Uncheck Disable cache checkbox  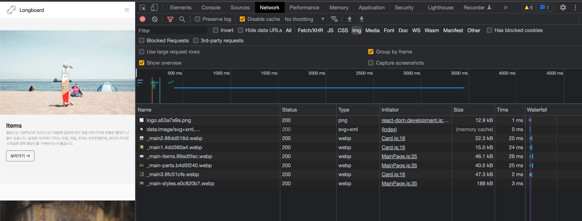click(242, 19)
